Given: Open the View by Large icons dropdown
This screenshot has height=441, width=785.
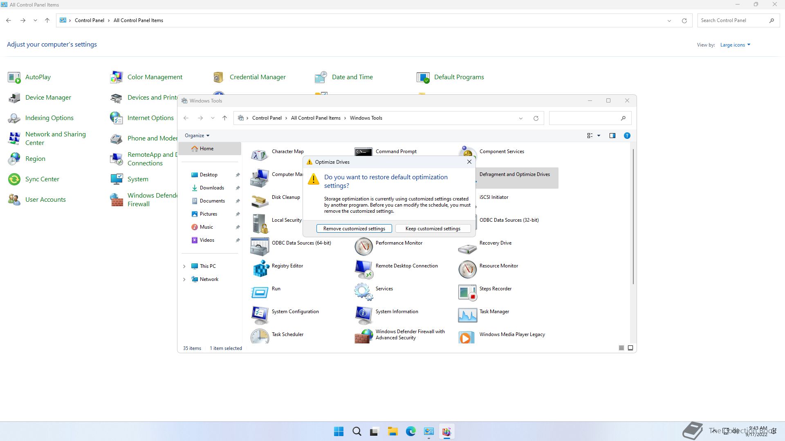Looking at the screenshot, I should [735, 45].
